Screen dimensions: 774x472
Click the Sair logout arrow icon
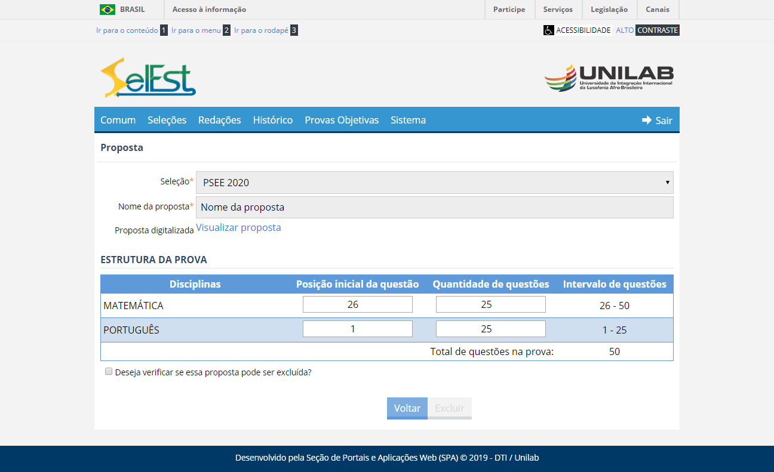coord(647,120)
